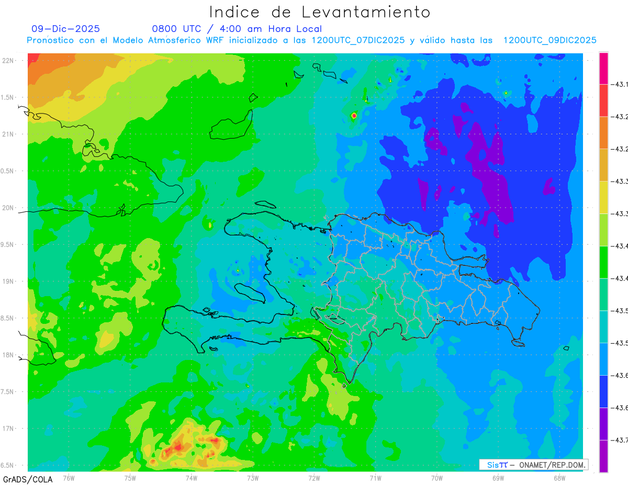Click the 21N latitude label
Image resolution: width=628 pixels, height=485 pixels.
tap(8, 134)
